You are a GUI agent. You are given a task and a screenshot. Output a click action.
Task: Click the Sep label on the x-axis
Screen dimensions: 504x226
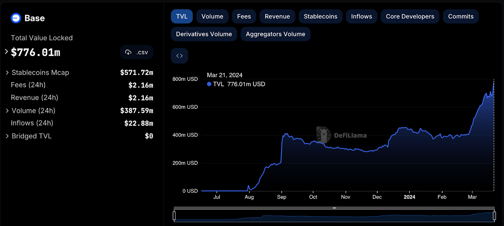click(x=282, y=197)
